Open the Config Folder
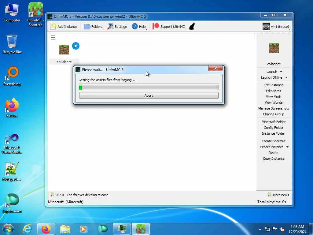Image resolution: width=313 pixels, height=235 pixels. 274,128
